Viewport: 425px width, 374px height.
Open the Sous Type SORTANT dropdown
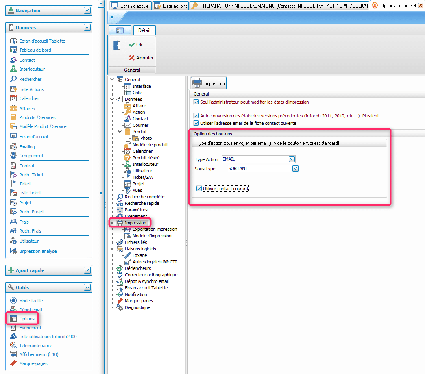pyautogui.click(x=295, y=169)
